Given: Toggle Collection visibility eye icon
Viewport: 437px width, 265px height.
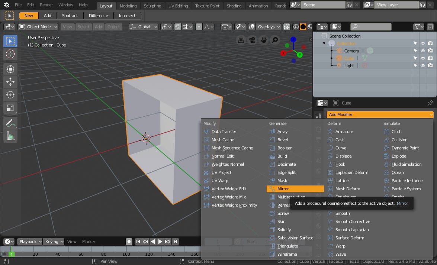Looking at the screenshot, I should click(423, 43).
